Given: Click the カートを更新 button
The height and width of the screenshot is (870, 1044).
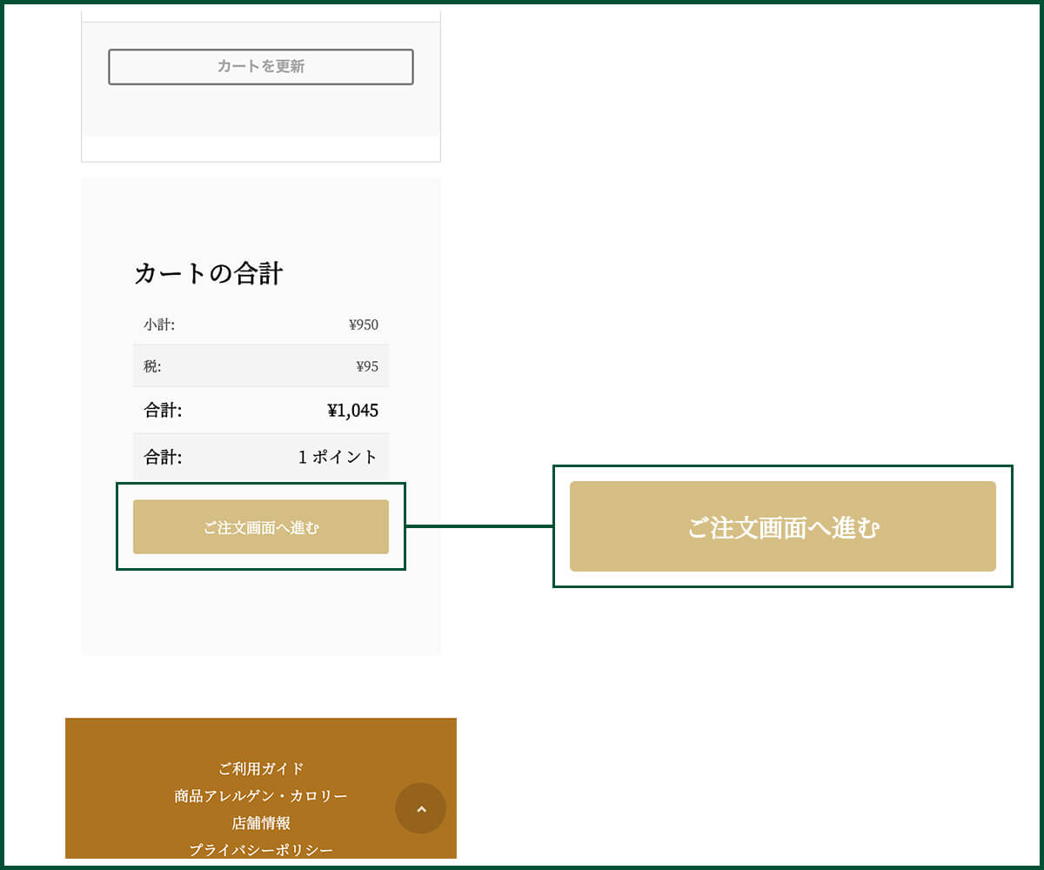Looking at the screenshot, I should tap(261, 67).
